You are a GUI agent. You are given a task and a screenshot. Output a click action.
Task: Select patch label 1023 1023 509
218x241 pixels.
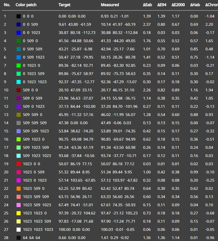(37, 221)
